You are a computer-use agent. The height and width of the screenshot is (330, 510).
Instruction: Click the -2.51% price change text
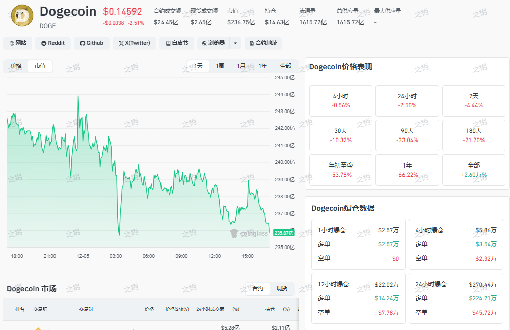pyautogui.click(x=136, y=23)
